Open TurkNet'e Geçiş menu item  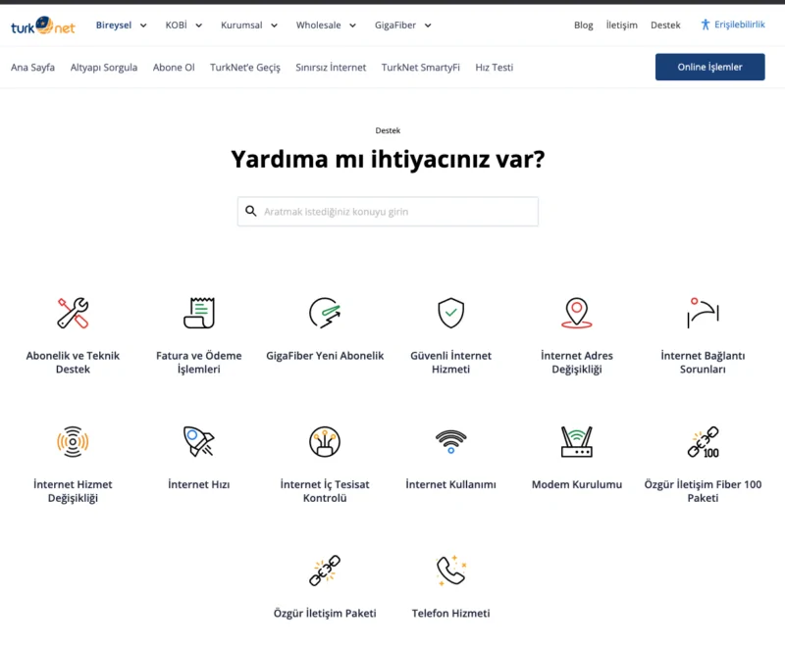coord(245,67)
